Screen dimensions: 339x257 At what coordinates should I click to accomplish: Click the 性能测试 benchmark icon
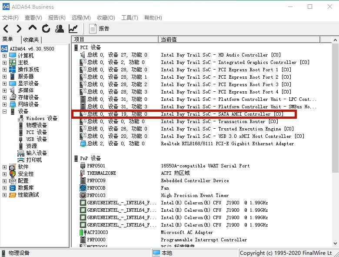[x=13, y=195]
